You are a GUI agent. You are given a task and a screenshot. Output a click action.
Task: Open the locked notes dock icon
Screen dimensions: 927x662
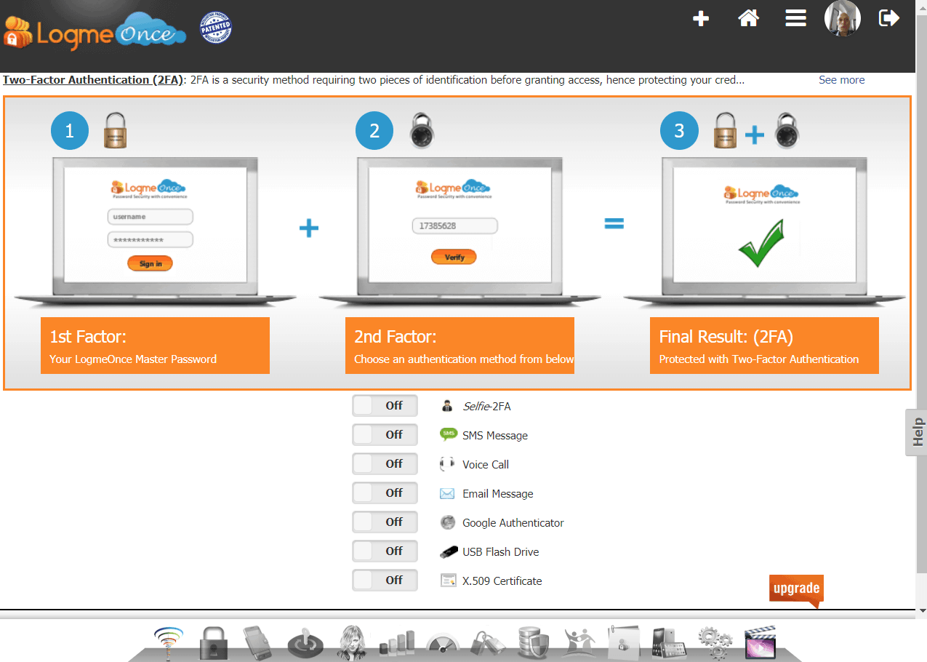[623, 644]
